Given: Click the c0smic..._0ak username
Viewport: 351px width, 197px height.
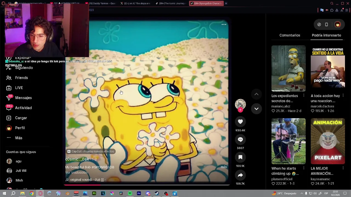Looking at the screenshot, I should tap(77, 159).
